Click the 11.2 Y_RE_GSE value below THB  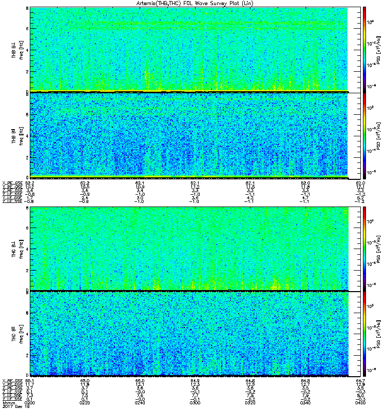point(195,187)
